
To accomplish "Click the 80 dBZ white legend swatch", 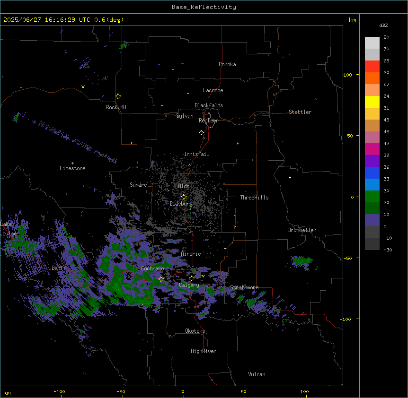I will coord(372,43).
